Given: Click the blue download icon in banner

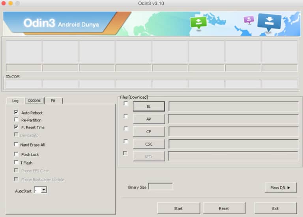Looking at the screenshot, I should [269, 21].
